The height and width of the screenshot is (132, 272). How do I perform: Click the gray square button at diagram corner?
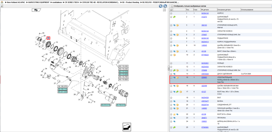[x=165, y=10]
